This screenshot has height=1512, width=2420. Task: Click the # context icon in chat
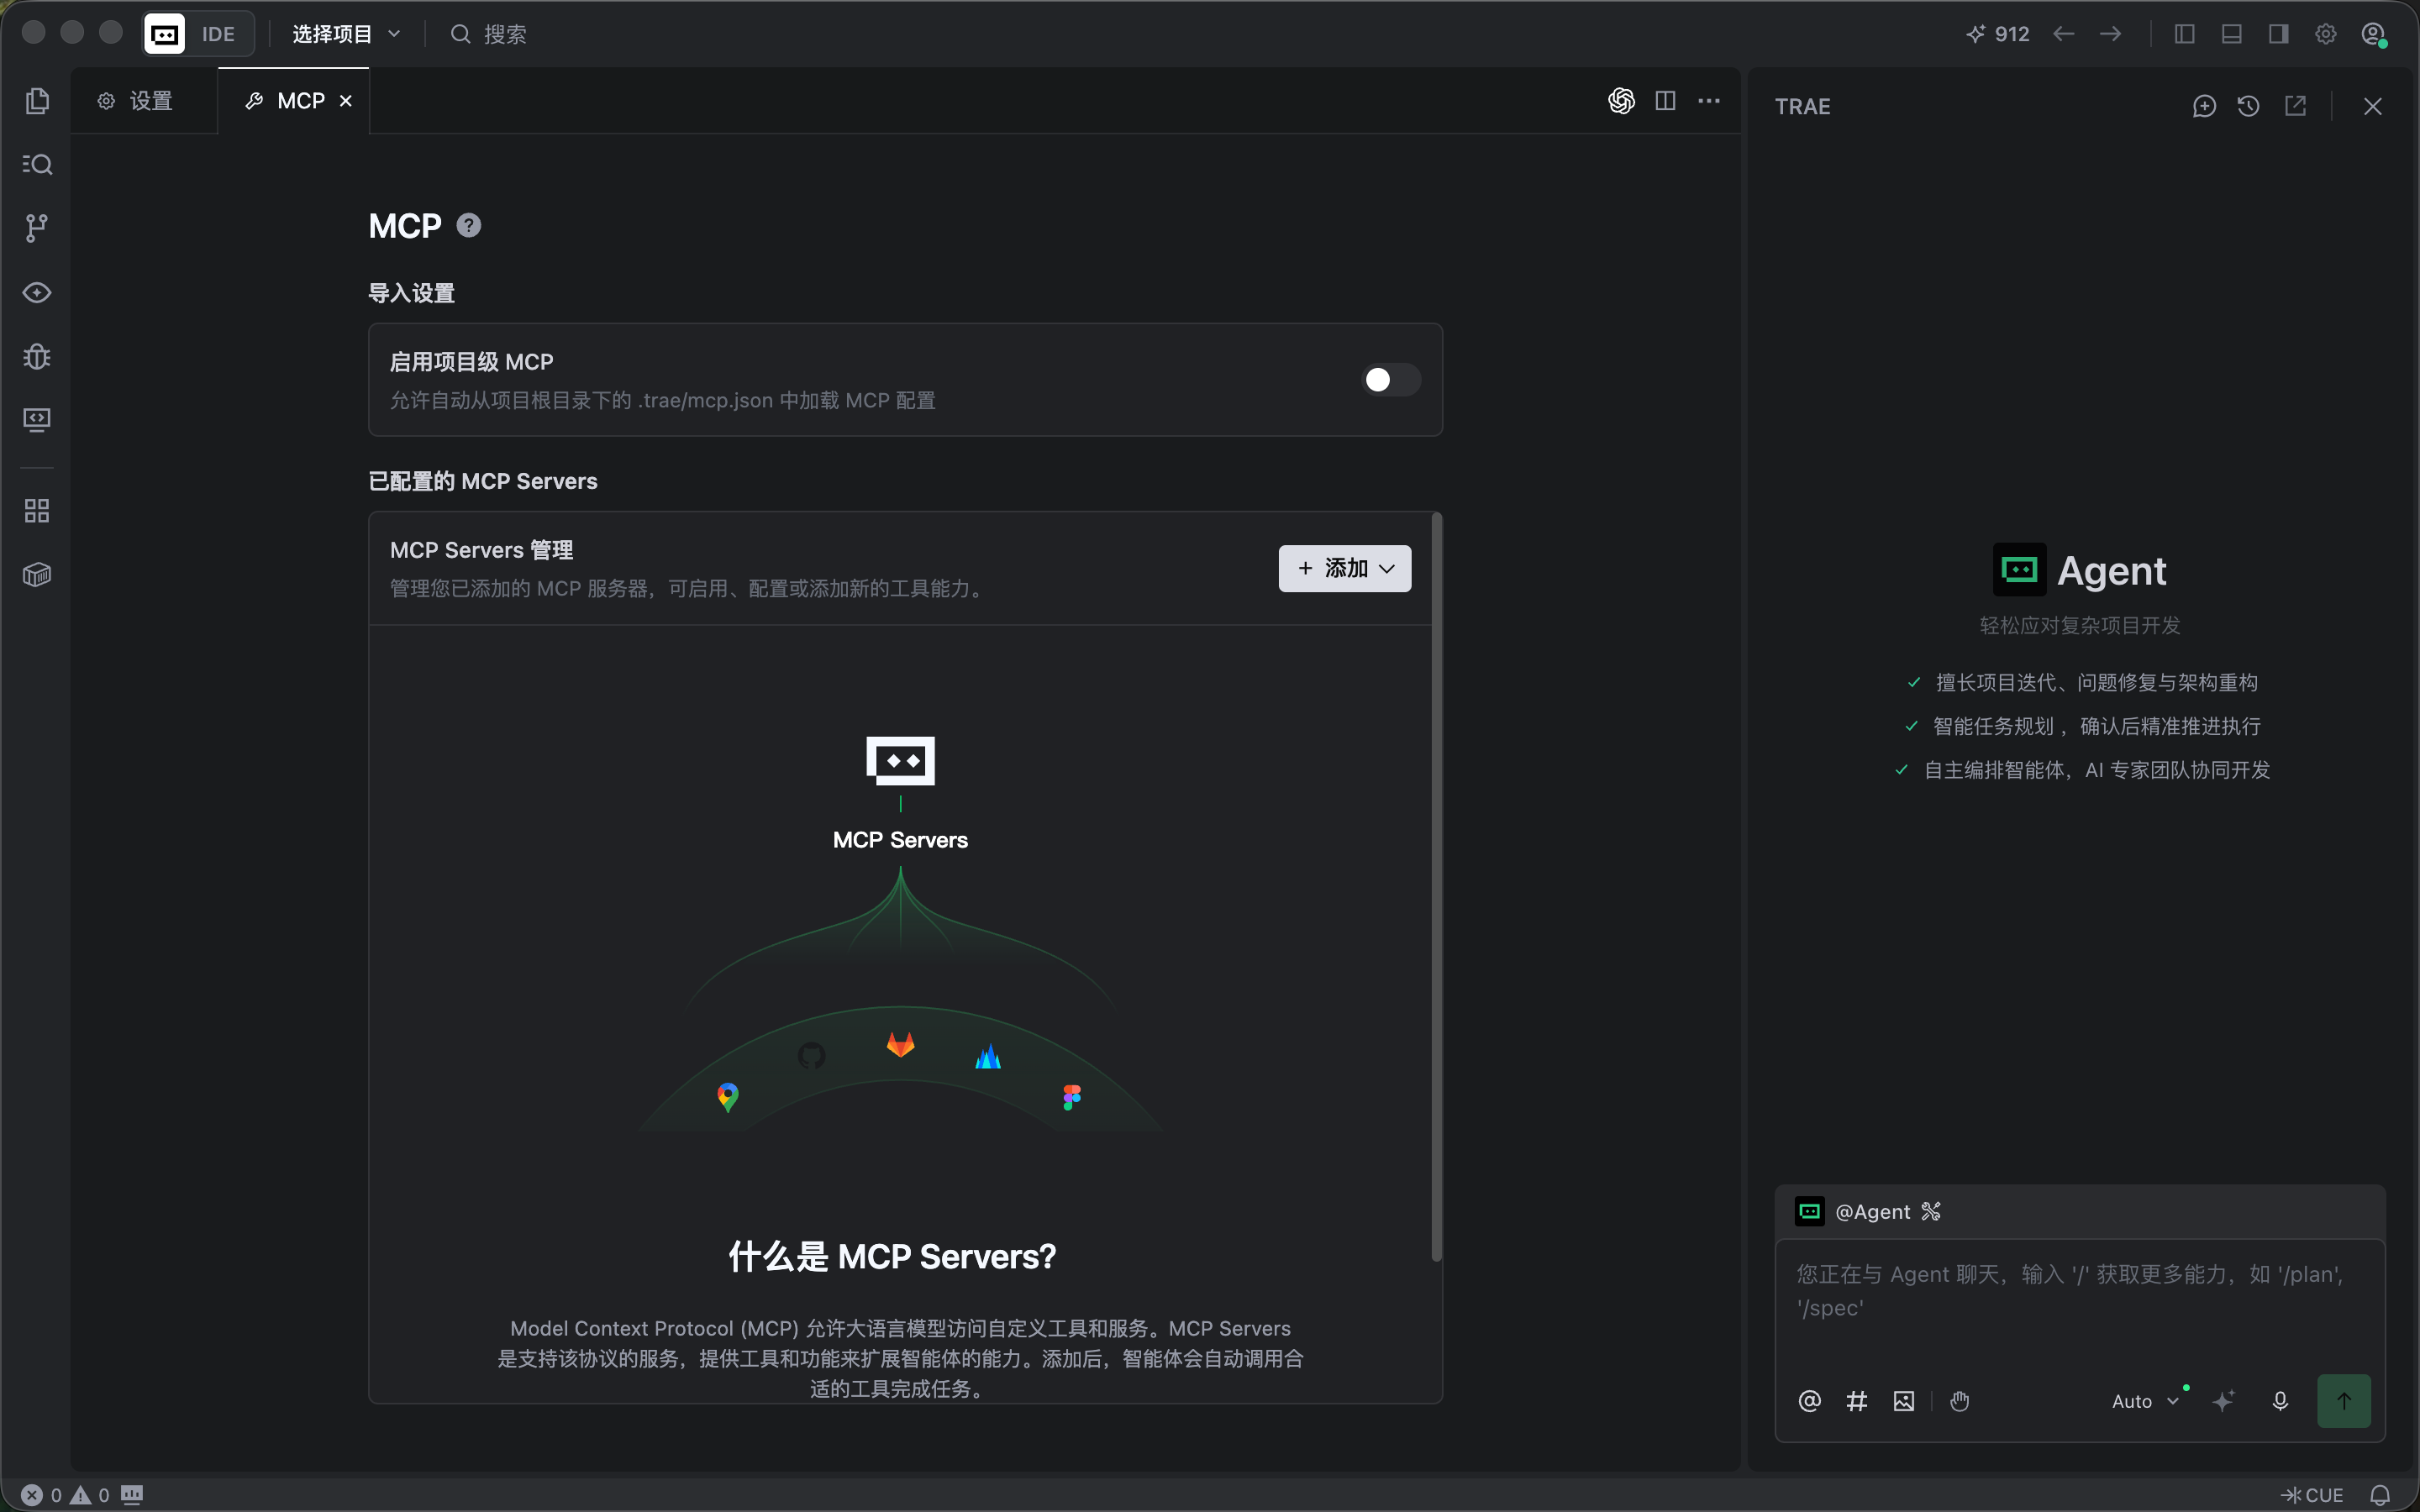click(x=1857, y=1401)
